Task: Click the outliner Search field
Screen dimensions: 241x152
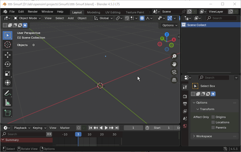Action: [221, 18]
